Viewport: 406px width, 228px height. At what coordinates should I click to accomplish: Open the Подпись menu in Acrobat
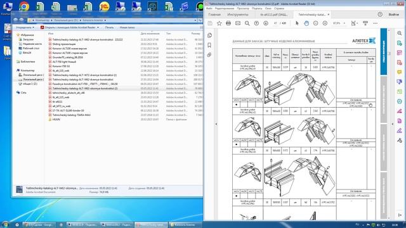[x=257, y=8]
